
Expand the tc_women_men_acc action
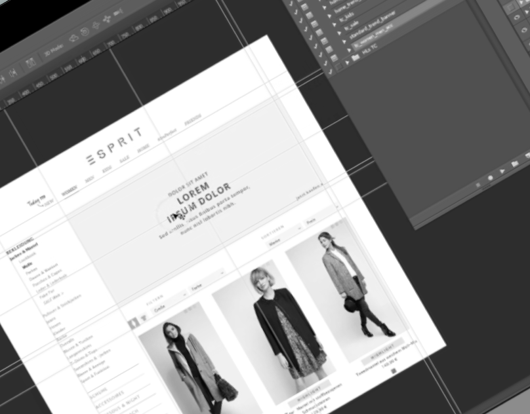(x=350, y=50)
